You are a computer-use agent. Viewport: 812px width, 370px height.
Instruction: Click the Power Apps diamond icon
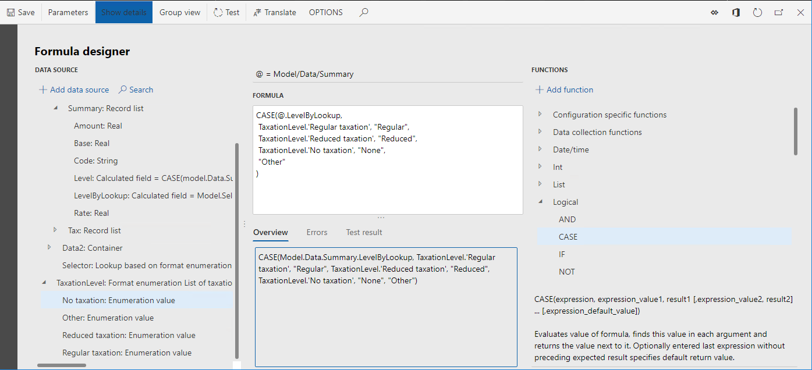click(x=715, y=12)
